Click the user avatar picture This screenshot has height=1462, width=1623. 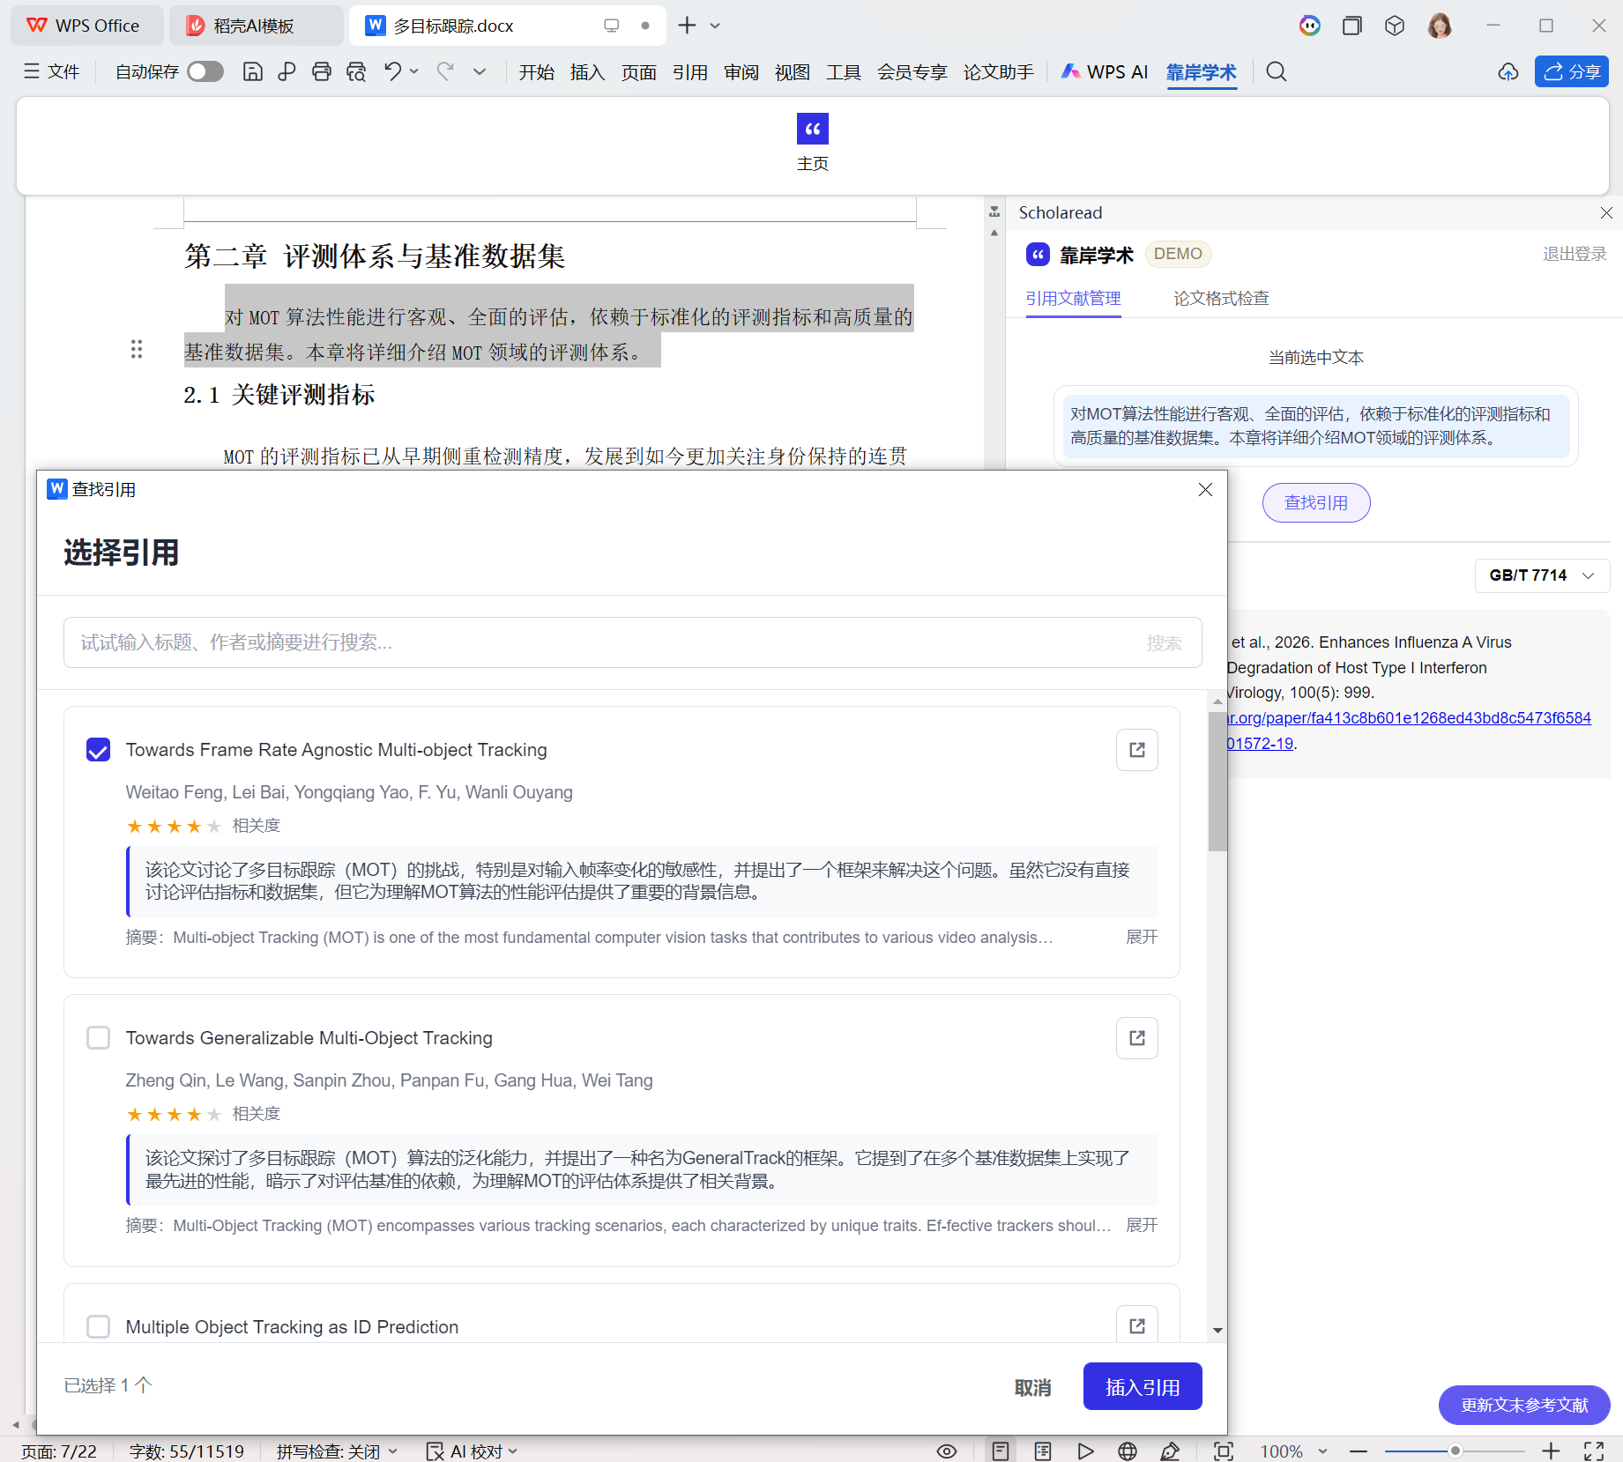[x=1440, y=26]
